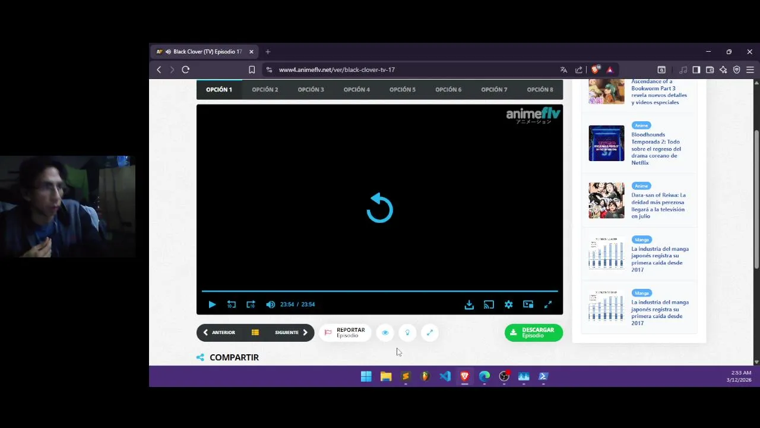Screen dimensions: 760x428
Task: Click the site information icon in the address bar
Action: (x=269, y=70)
